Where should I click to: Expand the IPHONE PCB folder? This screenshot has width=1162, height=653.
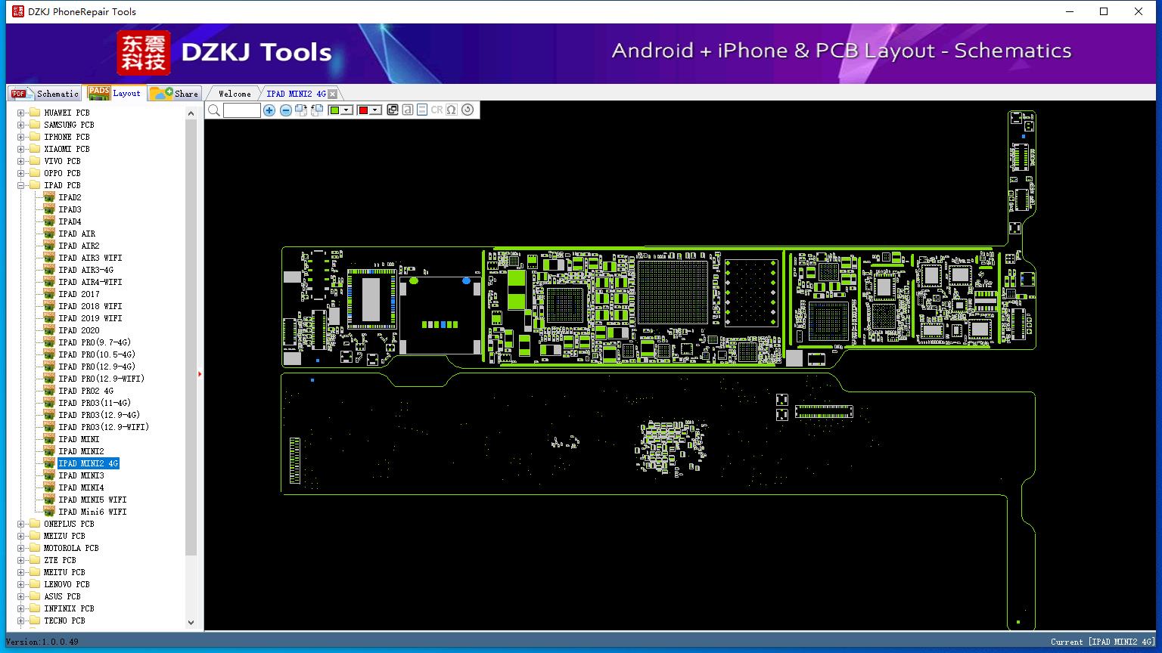tap(21, 137)
